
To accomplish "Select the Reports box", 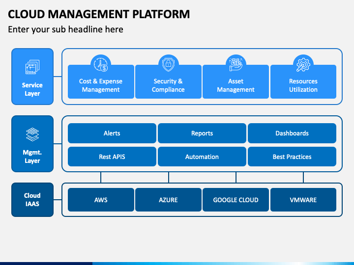I will coord(202,133).
